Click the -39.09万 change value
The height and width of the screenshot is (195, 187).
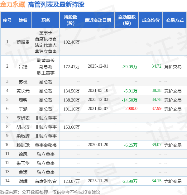[x=130, y=67]
